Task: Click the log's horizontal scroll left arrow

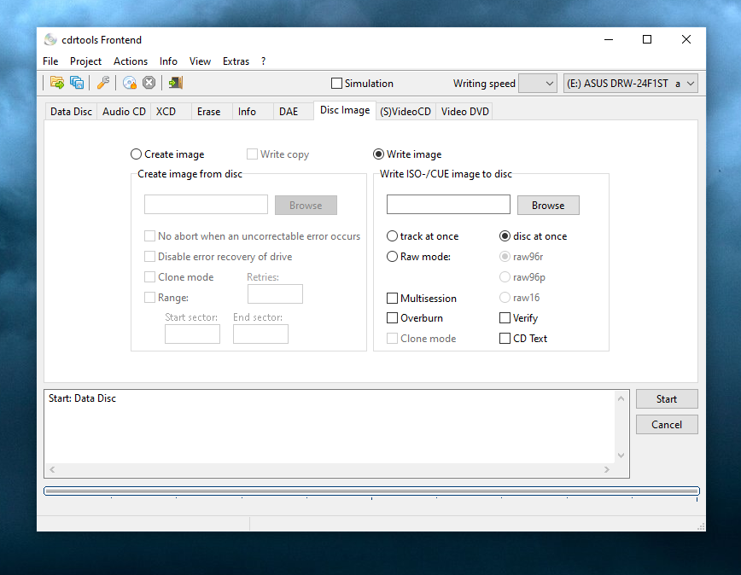Action: coord(52,470)
